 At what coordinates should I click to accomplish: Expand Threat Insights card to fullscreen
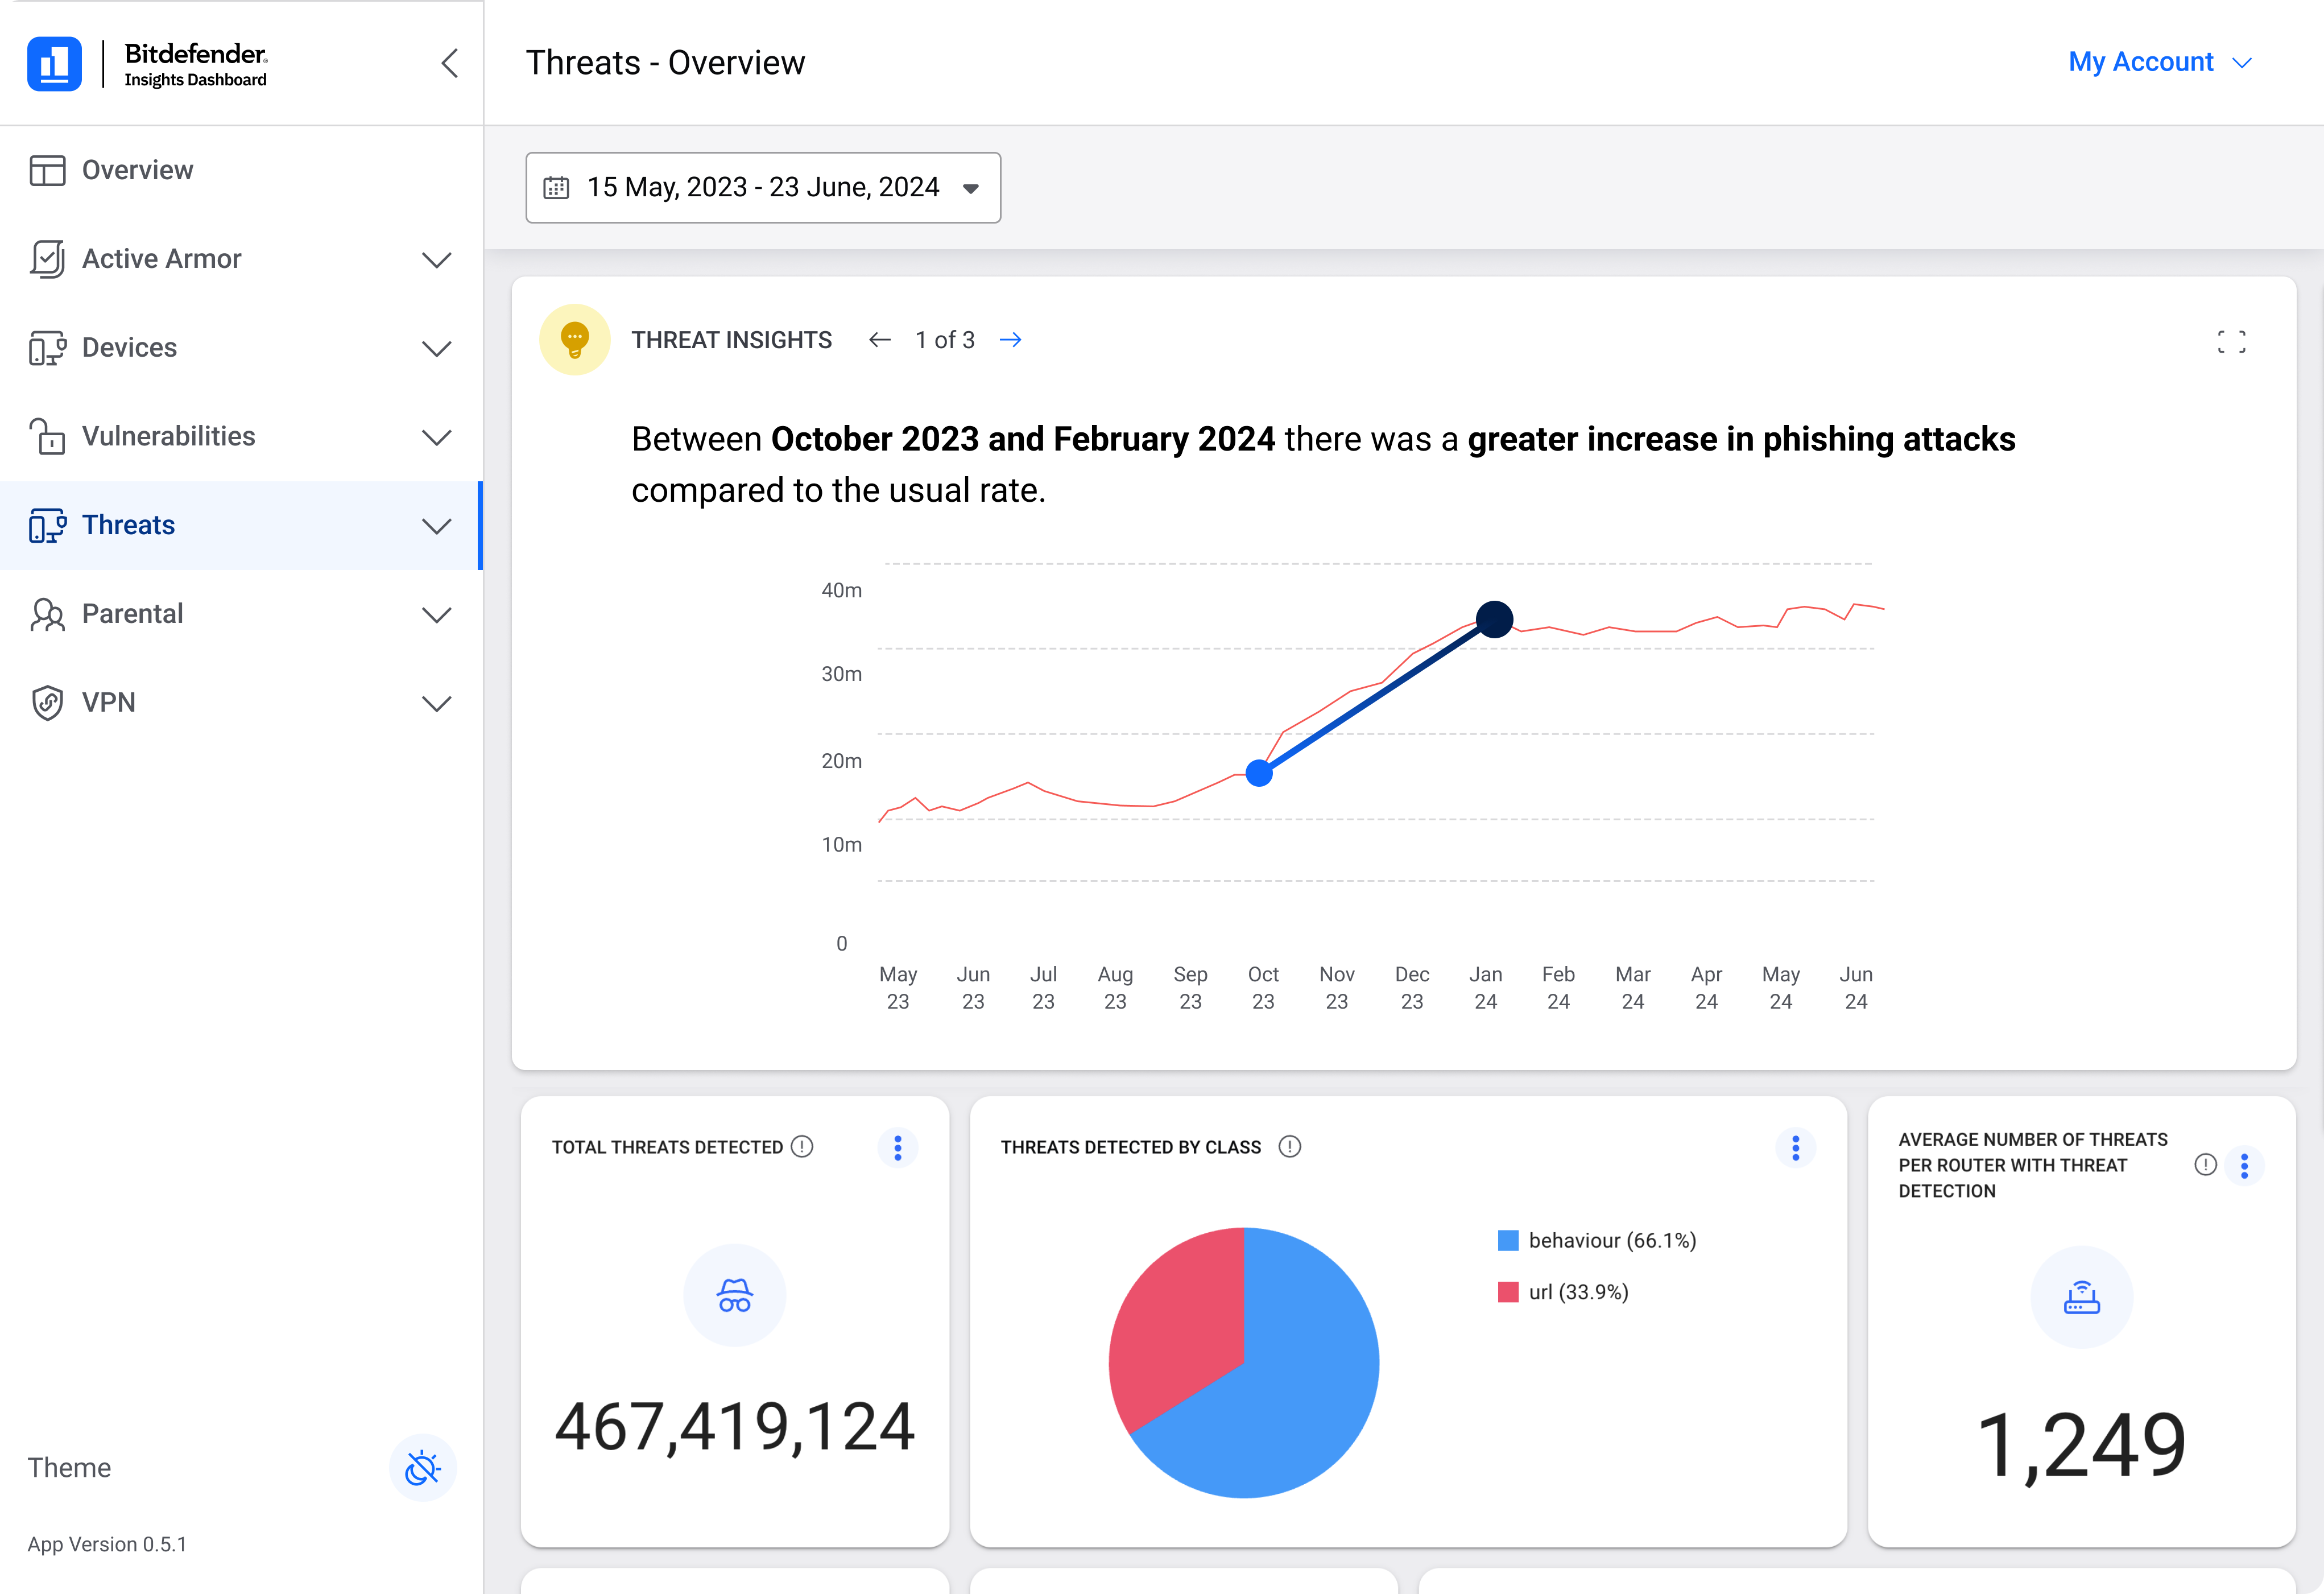tap(2231, 341)
